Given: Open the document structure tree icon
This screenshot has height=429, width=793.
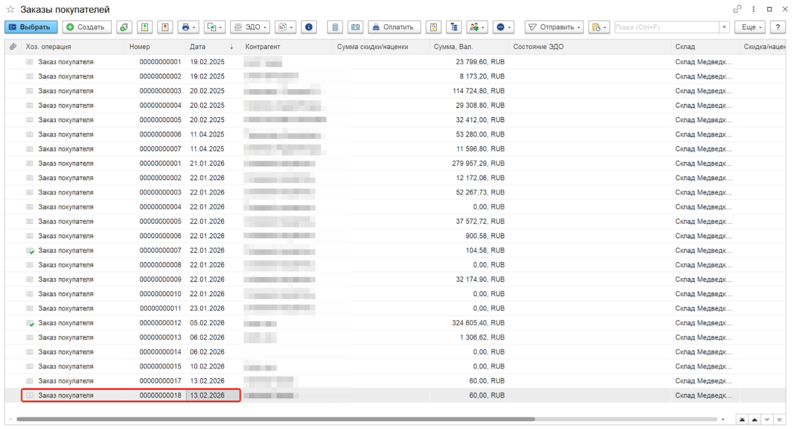Looking at the screenshot, I should pyautogui.click(x=454, y=27).
